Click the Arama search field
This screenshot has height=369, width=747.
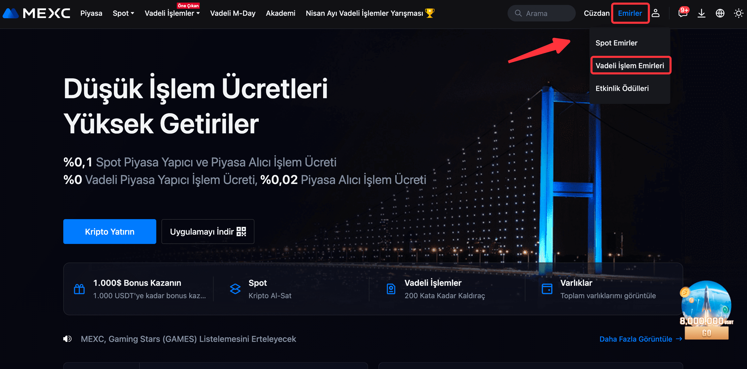click(x=541, y=13)
